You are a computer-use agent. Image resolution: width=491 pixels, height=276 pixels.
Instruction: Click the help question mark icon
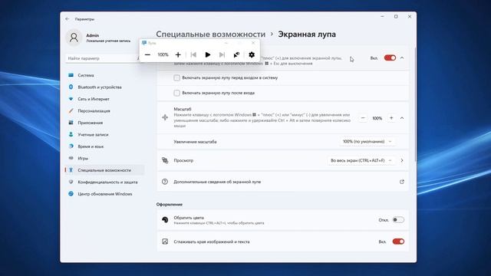pyautogui.click(x=165, y=182)
